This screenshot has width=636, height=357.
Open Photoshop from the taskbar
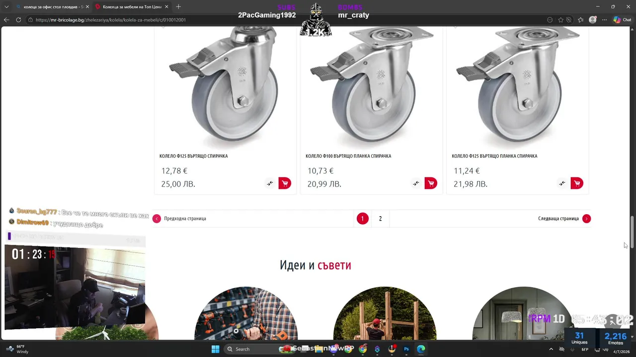pos(406,349)
